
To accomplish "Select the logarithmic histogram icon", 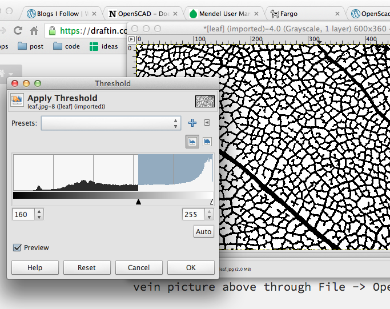I will 207,142.
